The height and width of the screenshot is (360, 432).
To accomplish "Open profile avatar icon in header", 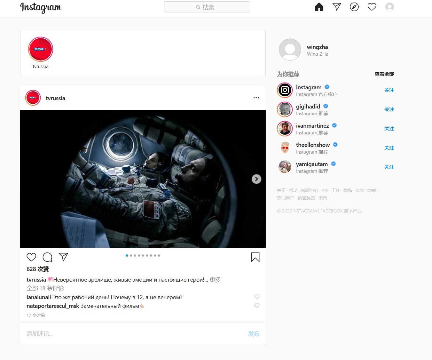I will 389,7.
